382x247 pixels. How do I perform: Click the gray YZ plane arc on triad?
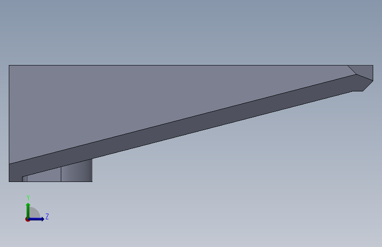(35, 212)
